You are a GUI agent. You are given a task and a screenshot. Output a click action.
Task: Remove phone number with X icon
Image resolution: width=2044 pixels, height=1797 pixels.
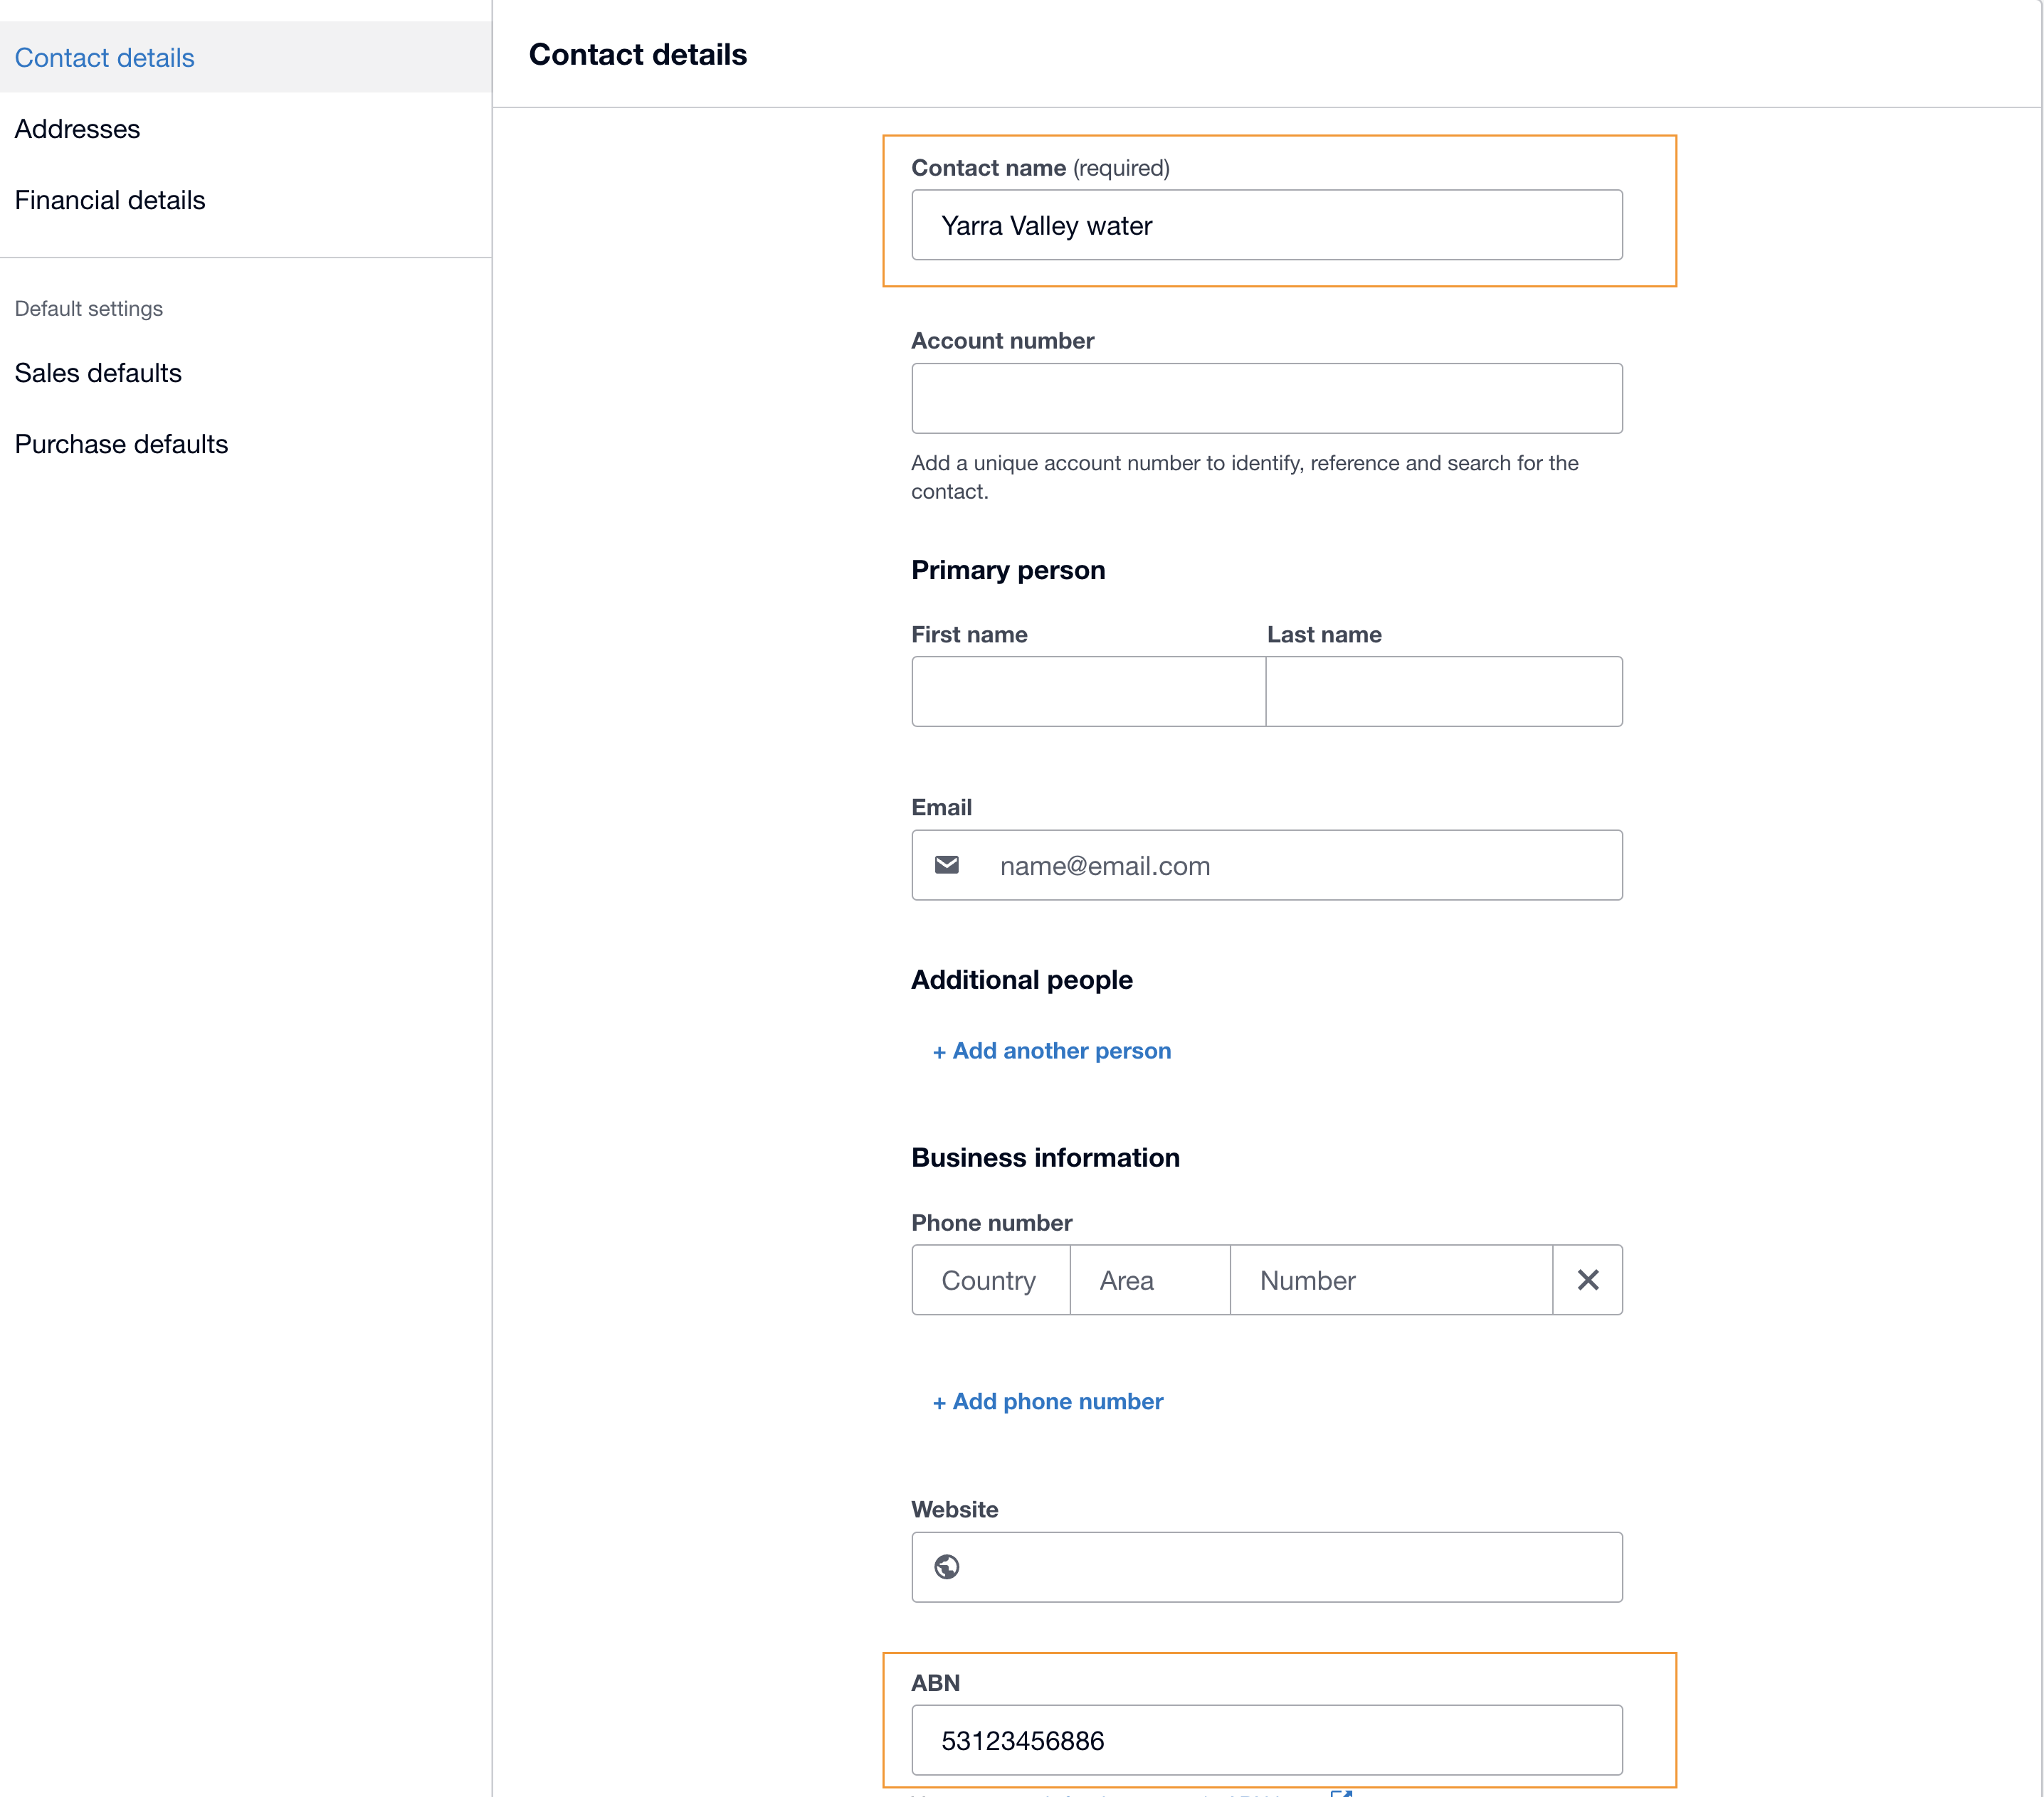coord(1587,1279)
